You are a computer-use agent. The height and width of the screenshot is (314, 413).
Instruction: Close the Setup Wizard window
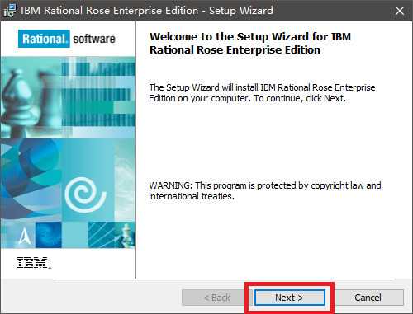pyautogui.click(x=400, y=11)
